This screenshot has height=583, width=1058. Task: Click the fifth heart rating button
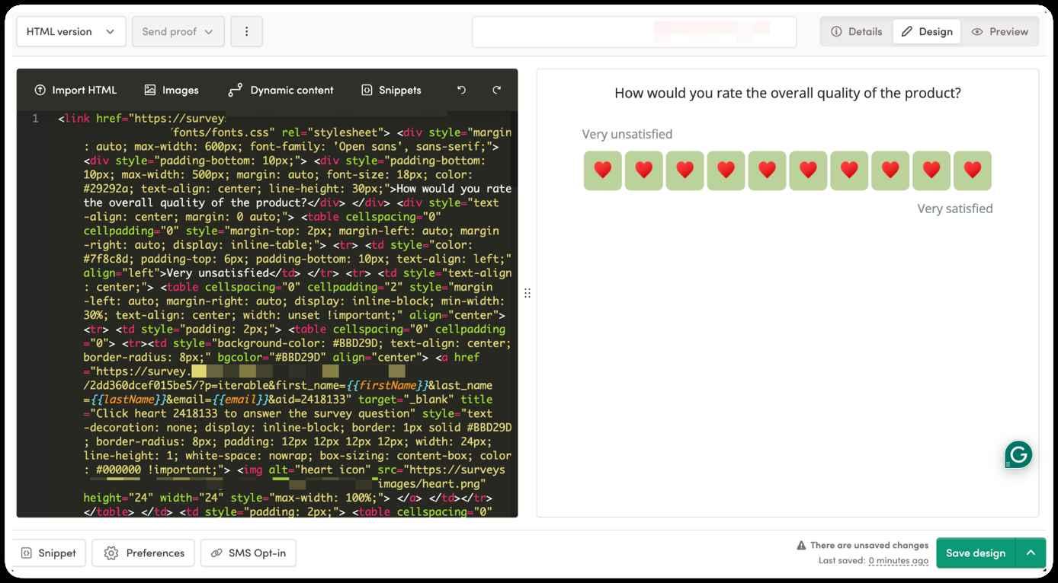[x=768, y=170]
